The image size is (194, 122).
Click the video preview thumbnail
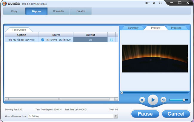[x=155, y=58]
